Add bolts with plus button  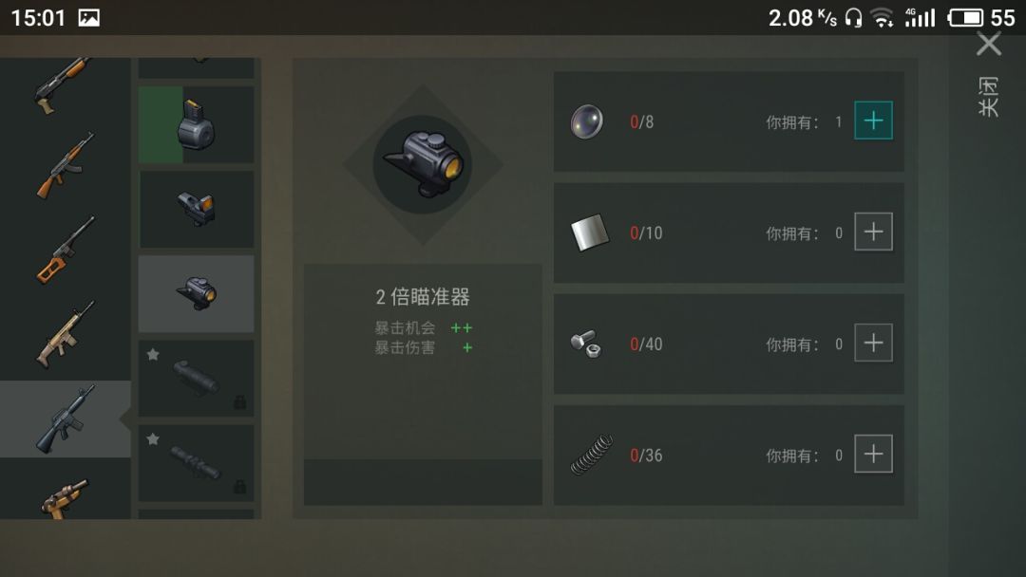(x=874, y=343)
